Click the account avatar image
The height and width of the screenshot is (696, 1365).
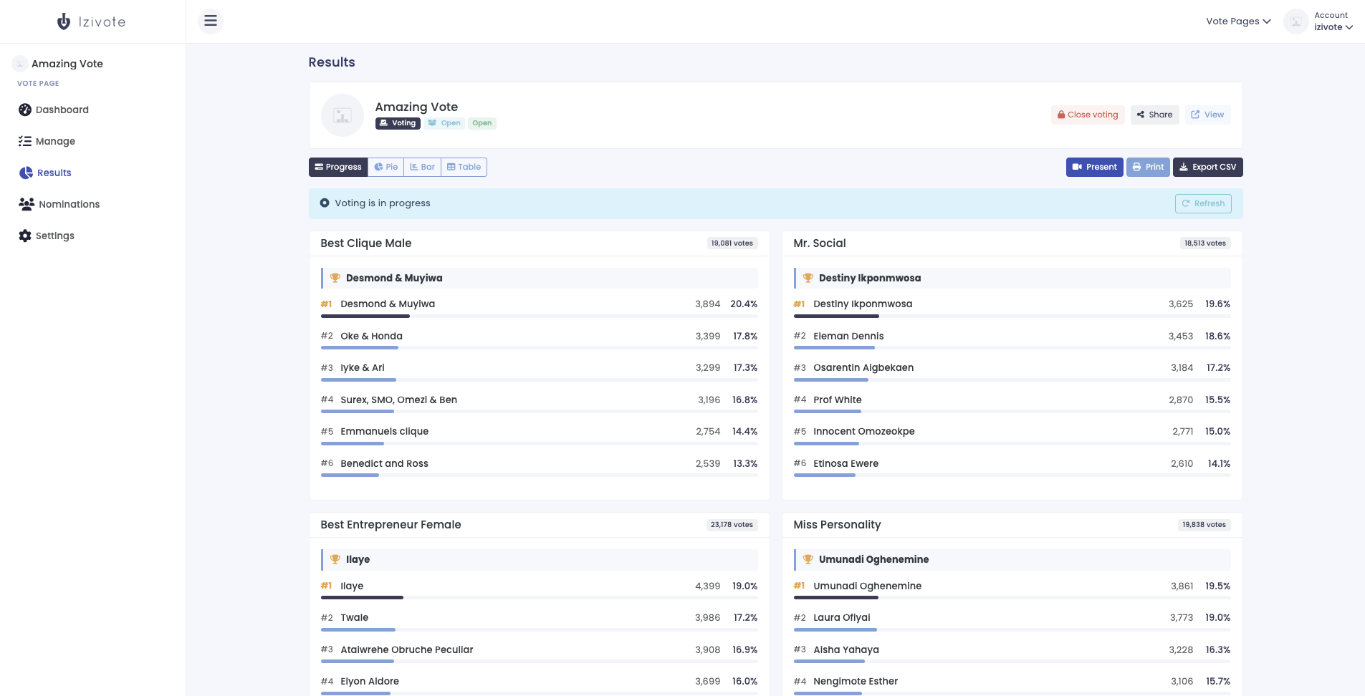(1295, 21)
